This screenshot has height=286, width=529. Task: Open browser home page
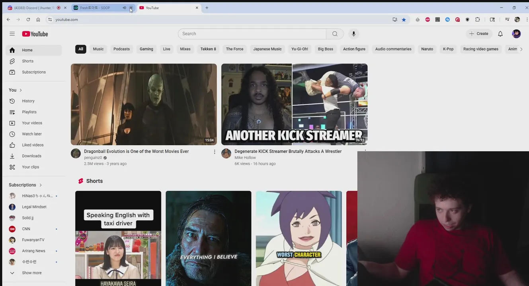(x=38, y=19)
